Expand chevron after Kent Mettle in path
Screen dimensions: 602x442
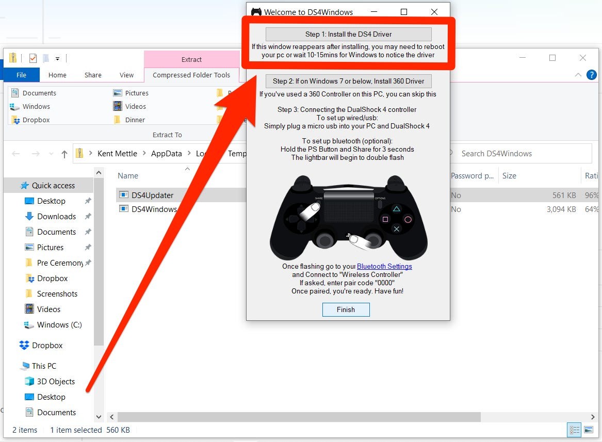pos(144,153)
